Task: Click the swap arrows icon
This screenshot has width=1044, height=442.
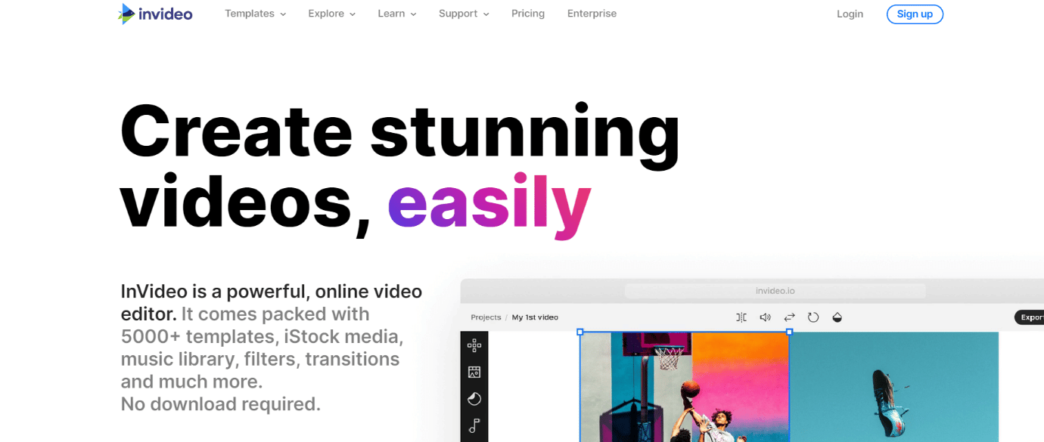Action: click(789, 317)
